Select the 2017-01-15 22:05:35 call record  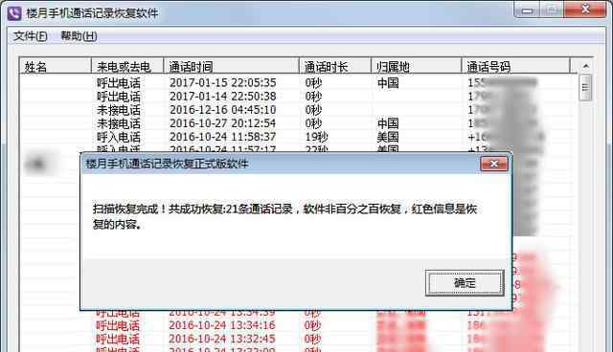coord(298,82)
